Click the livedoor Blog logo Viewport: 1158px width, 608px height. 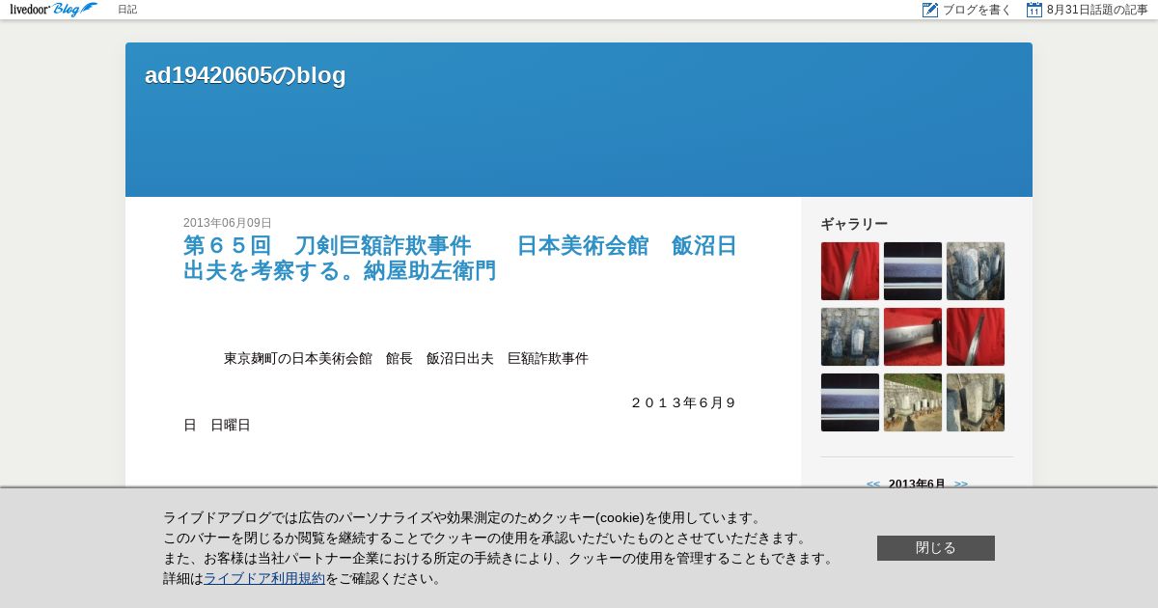pyautogui.click(x=54, y=10)
